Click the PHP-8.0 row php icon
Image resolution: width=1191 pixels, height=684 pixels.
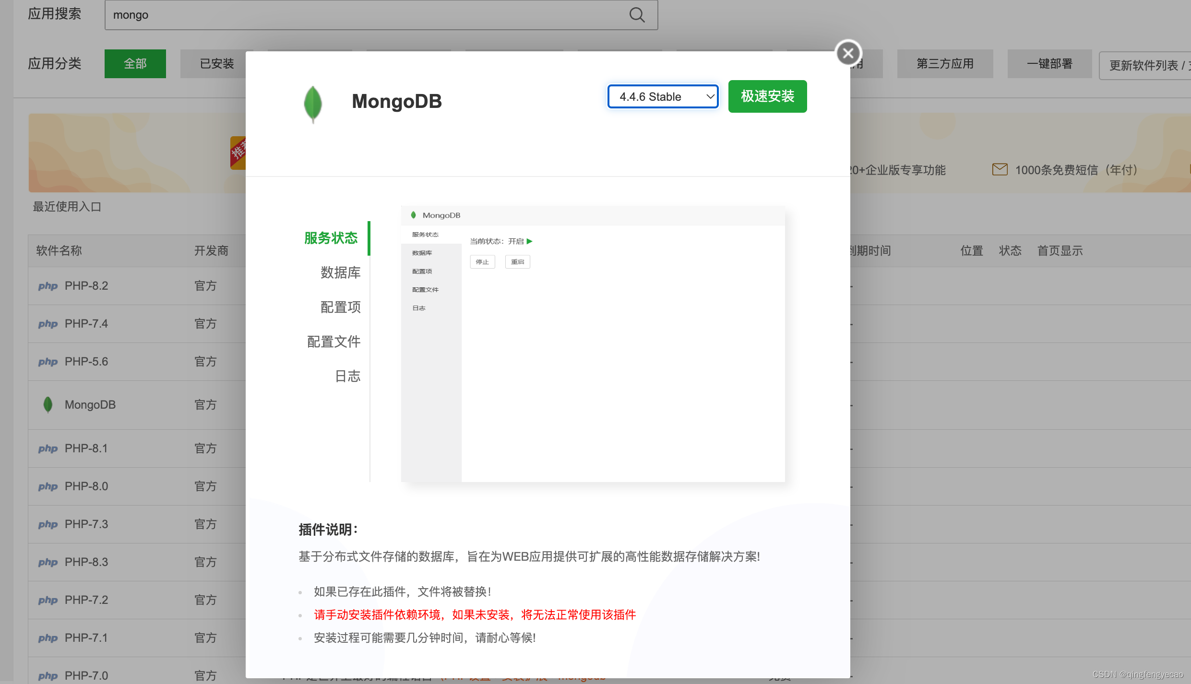[48, 487]
